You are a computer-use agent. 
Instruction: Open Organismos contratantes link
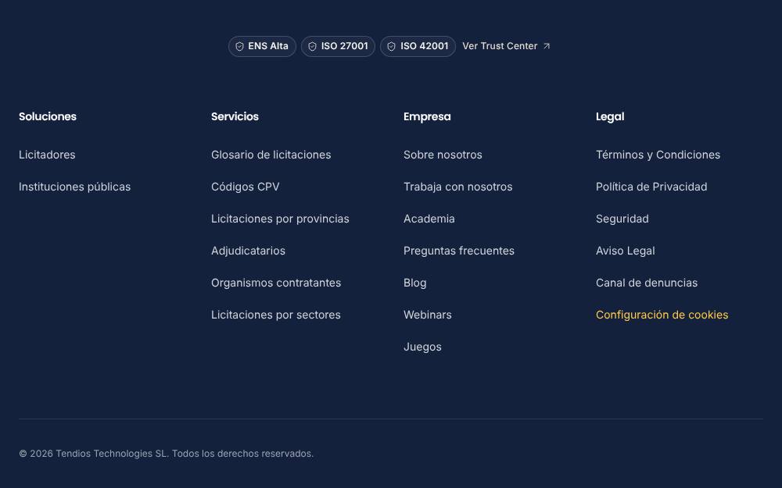pos(276,283)
